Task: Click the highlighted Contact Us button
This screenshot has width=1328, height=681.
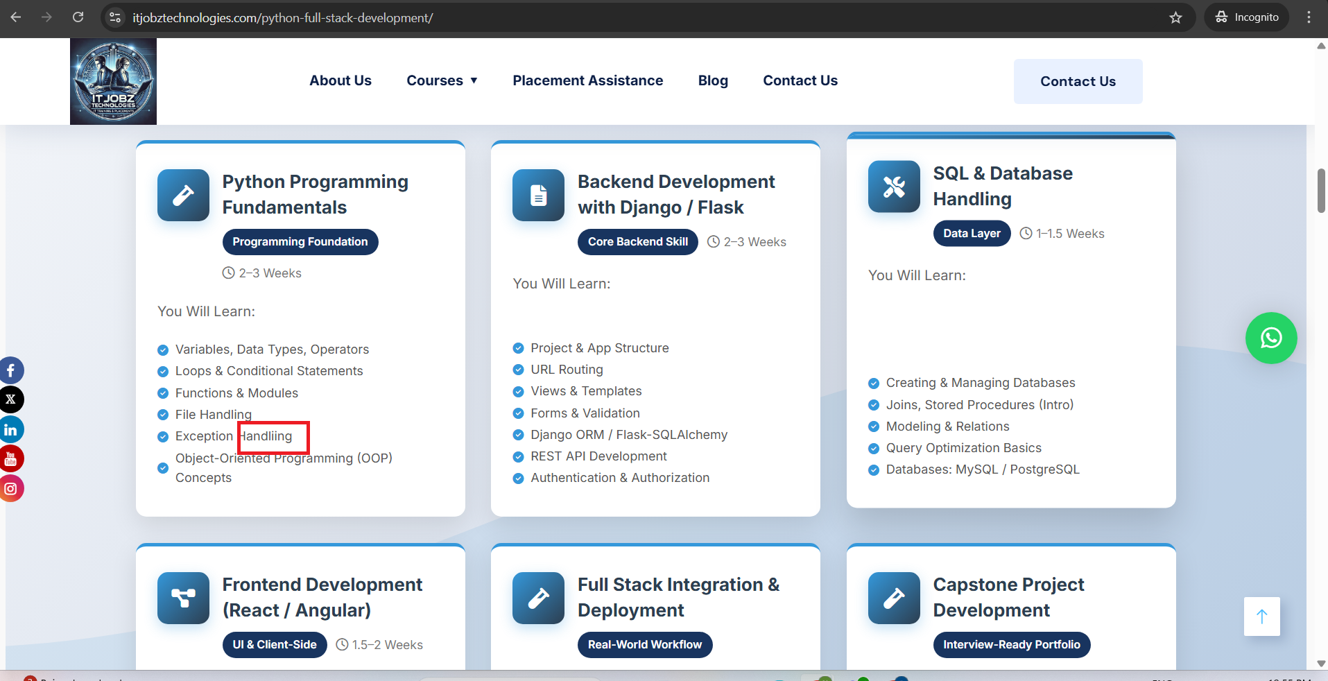Action: click(1077, 81)
